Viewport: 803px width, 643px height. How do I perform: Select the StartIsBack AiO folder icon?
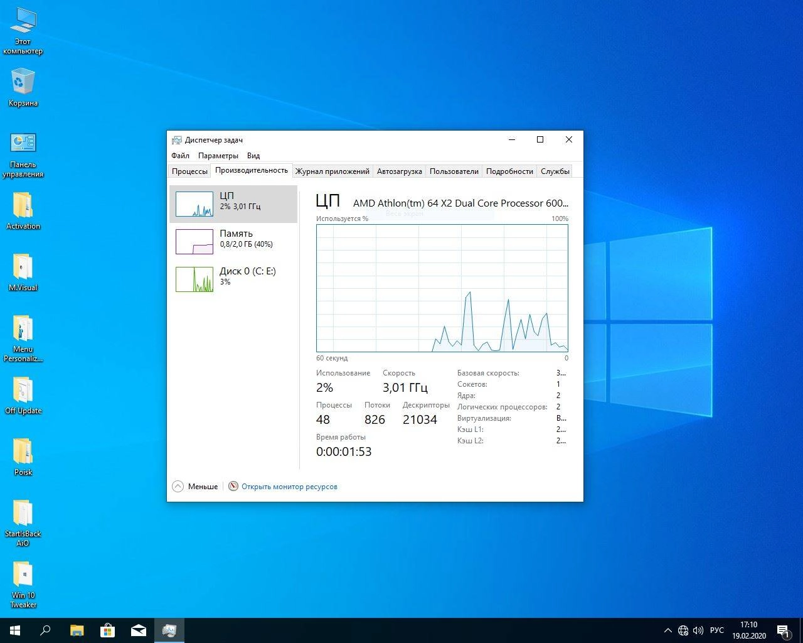point(23,523)
